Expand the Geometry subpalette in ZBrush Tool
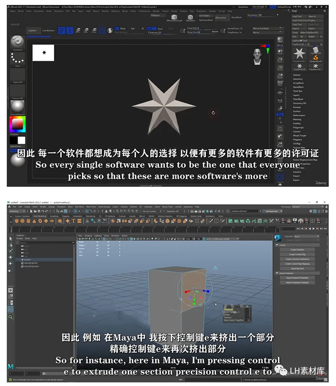 (x=298, y=79)
